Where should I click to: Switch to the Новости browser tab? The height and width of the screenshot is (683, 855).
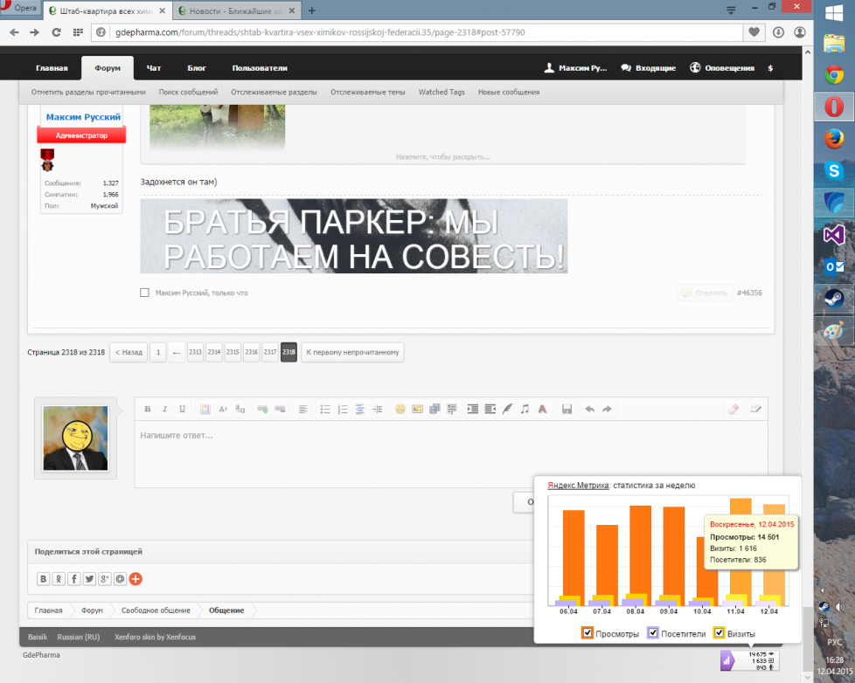click(x=234, y=10)
